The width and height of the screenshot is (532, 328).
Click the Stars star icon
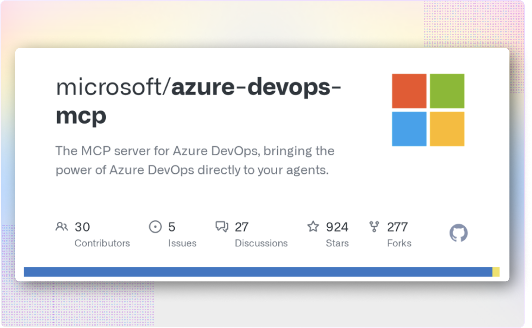[313, 227]
